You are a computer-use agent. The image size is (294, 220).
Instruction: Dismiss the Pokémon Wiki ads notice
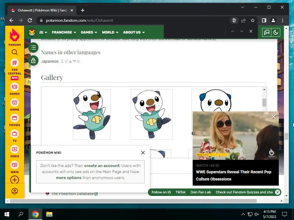coord(143,153)
